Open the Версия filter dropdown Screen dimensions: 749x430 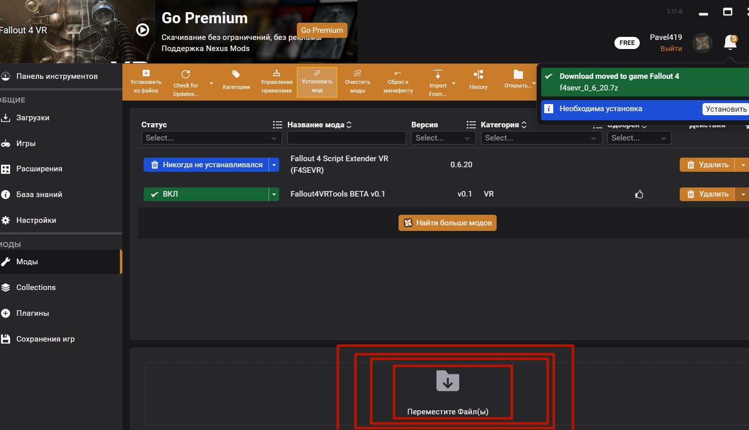coord(443,138)
